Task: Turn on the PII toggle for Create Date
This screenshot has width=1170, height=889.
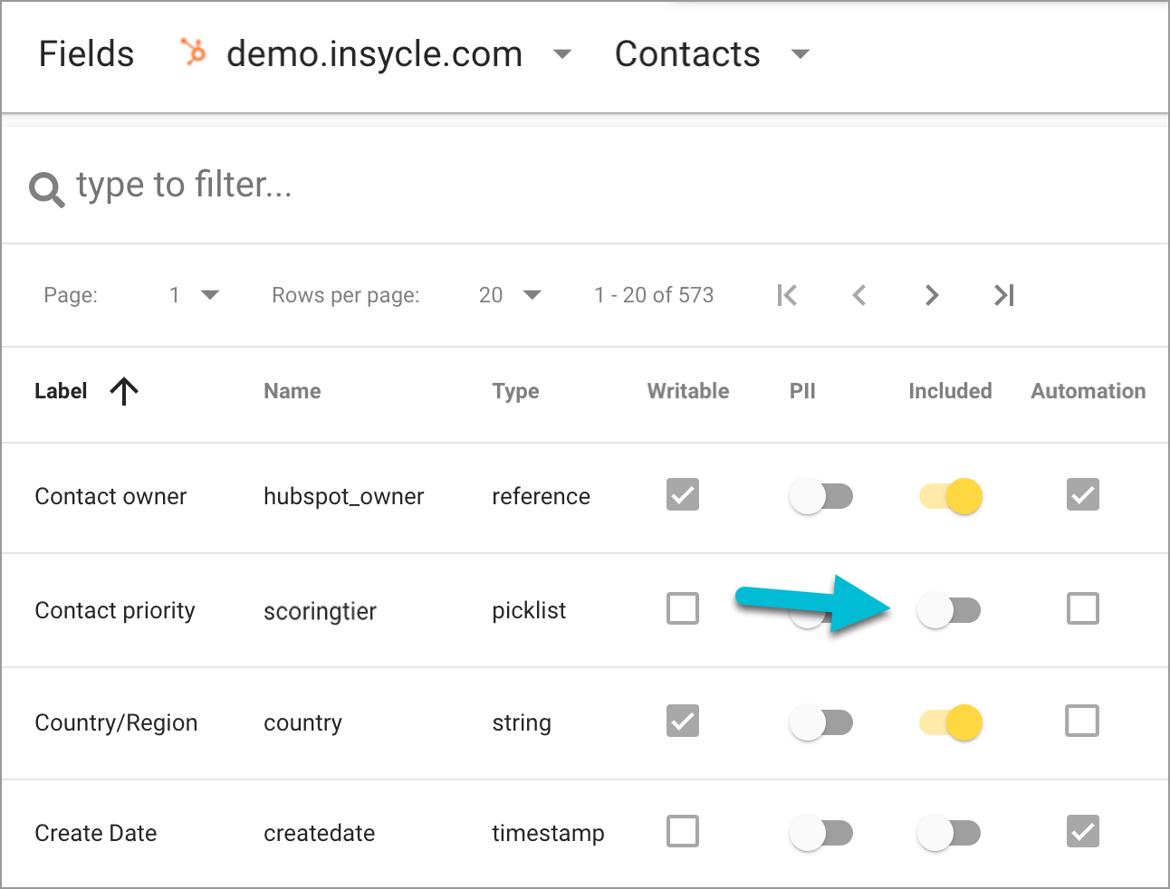Action: [821, 832]
